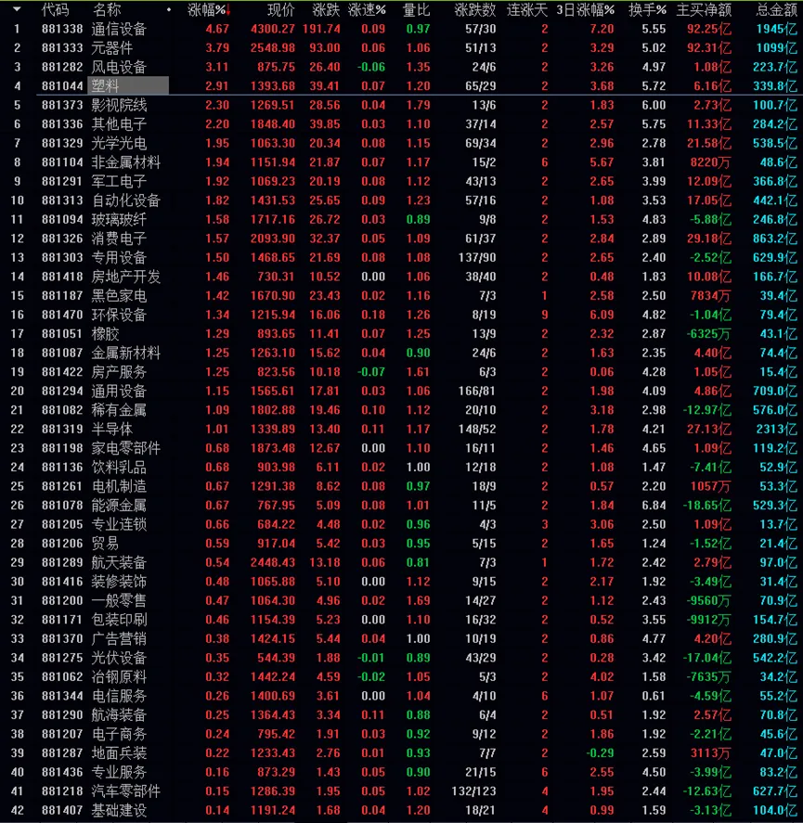
Task: Click the 冶钢原料 sector name
Action: click(x=119, y=677)
